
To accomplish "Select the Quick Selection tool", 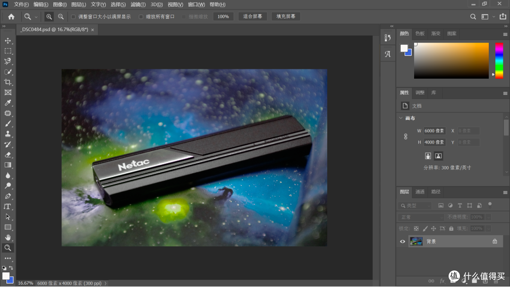I will (x=8, y=72).
